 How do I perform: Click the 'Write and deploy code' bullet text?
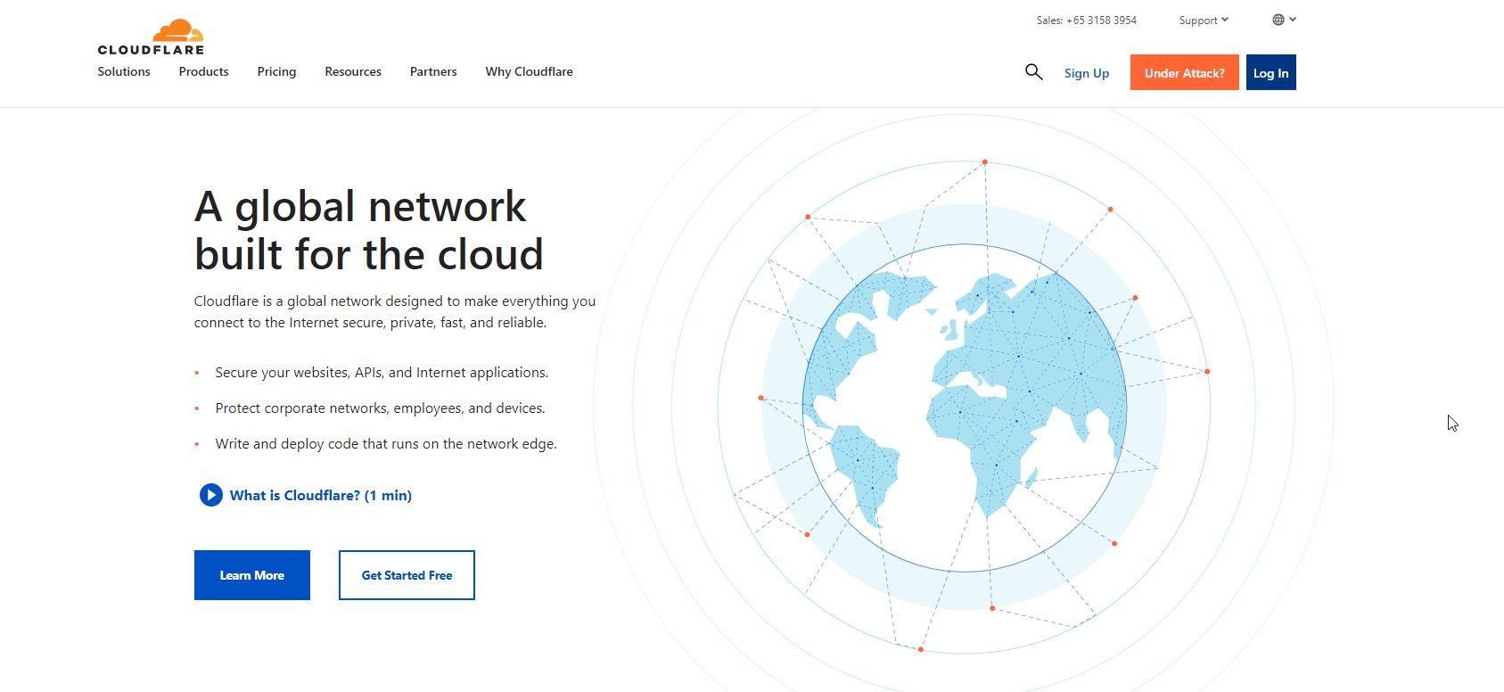[386, 444]
